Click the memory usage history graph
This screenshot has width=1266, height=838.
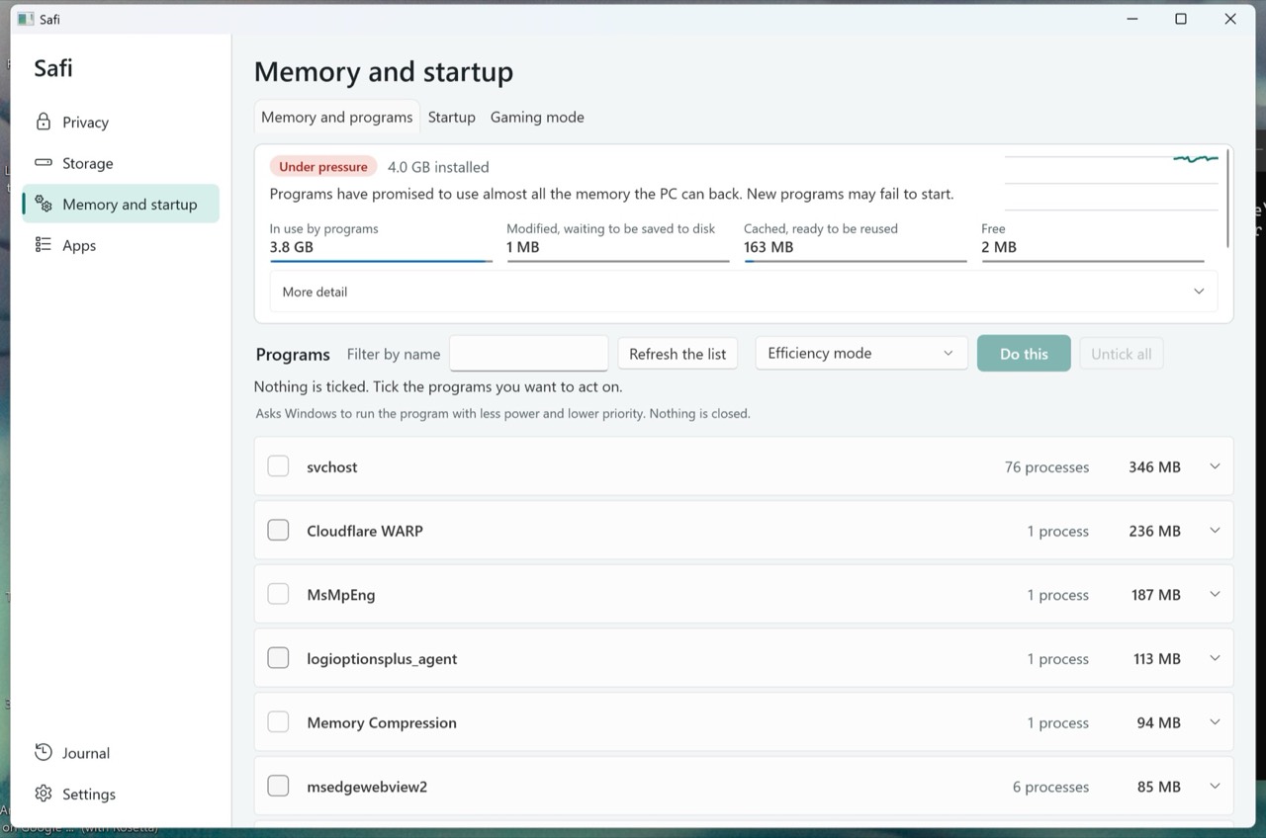[1112, 182]
